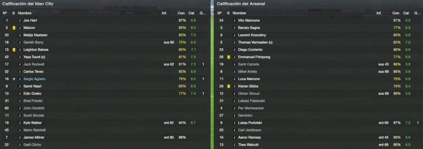Screen dimensions: 423x149
Task: Click info icon next to Maicon
Action: (x=20, y=28)
